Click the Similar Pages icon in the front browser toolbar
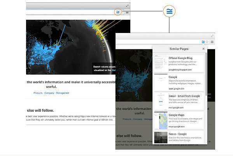233x156 pixels. [203, 42]
